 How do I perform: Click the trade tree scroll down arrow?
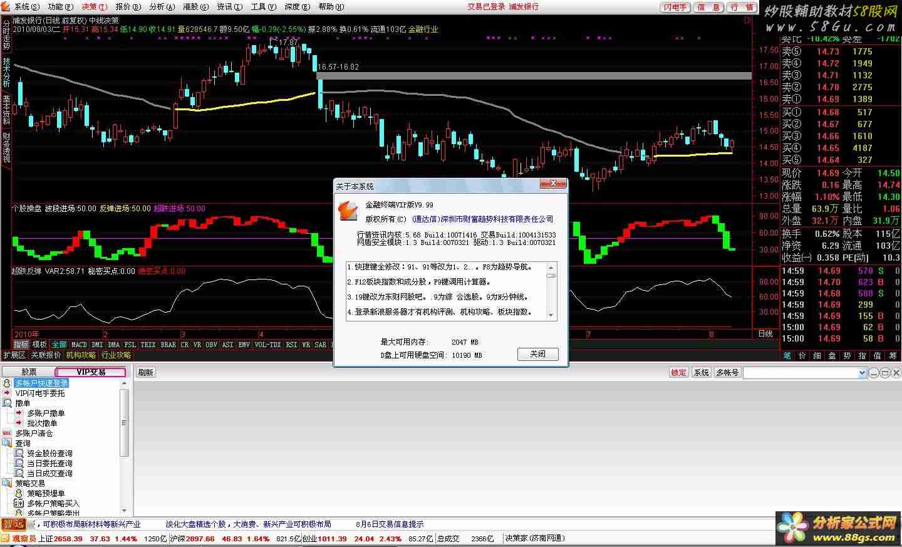[124, 511]
